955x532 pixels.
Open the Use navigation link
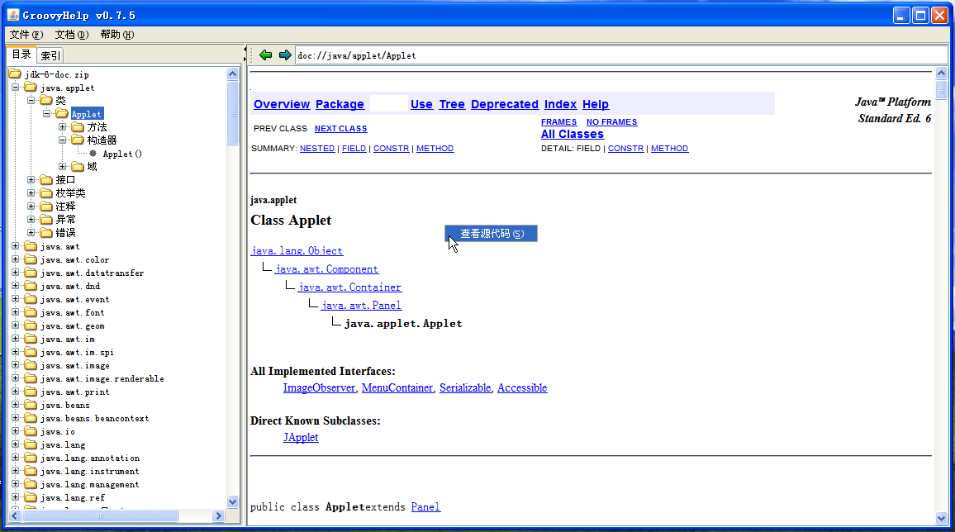tap(421, 104)
